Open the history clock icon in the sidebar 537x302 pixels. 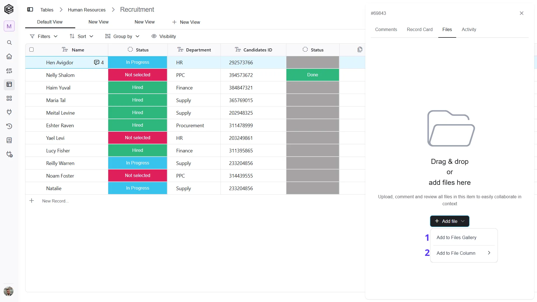pyautogui.click(x=9, y=126)
